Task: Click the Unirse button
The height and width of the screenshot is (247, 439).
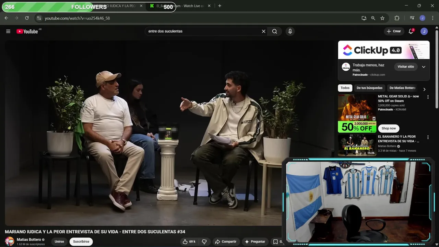Action: click(59, 242)
